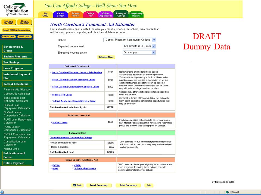Click the Print Summary button
261x195 pixels.
tap(128, 185)
